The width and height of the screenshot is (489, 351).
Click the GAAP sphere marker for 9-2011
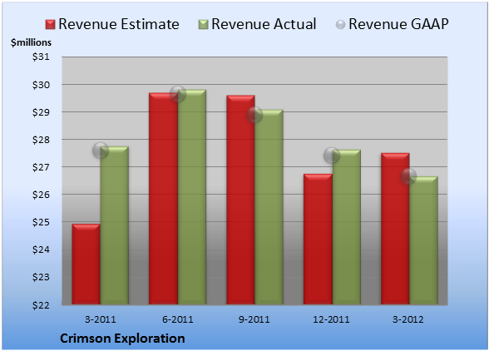click(x=254, y=115)
